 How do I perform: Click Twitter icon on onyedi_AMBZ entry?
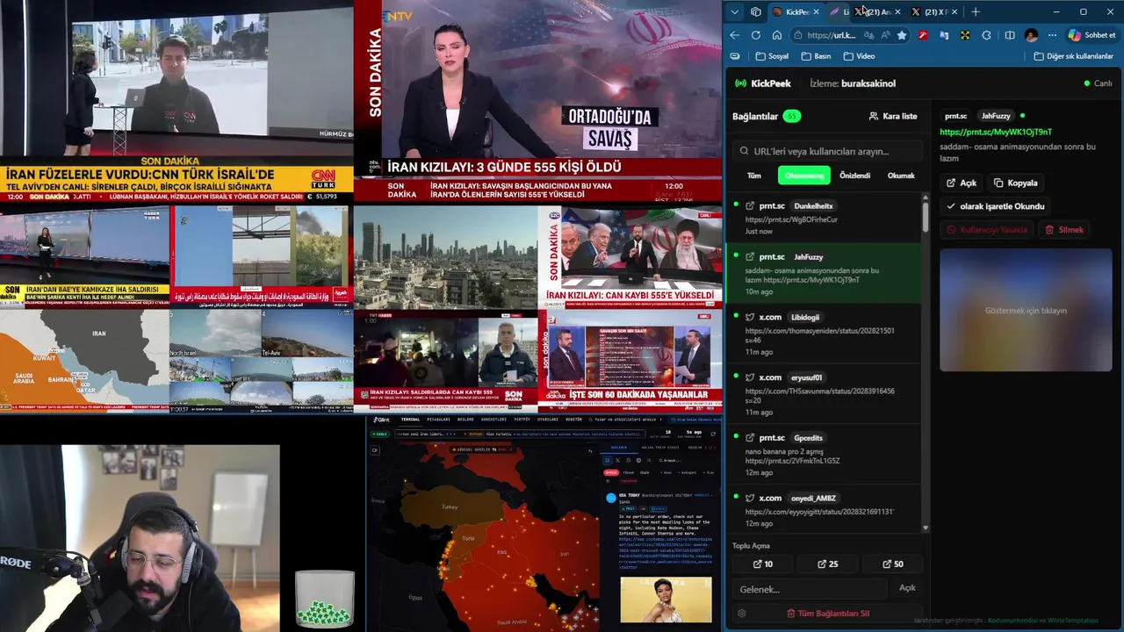pyautogui.click(x=750, y=499)
